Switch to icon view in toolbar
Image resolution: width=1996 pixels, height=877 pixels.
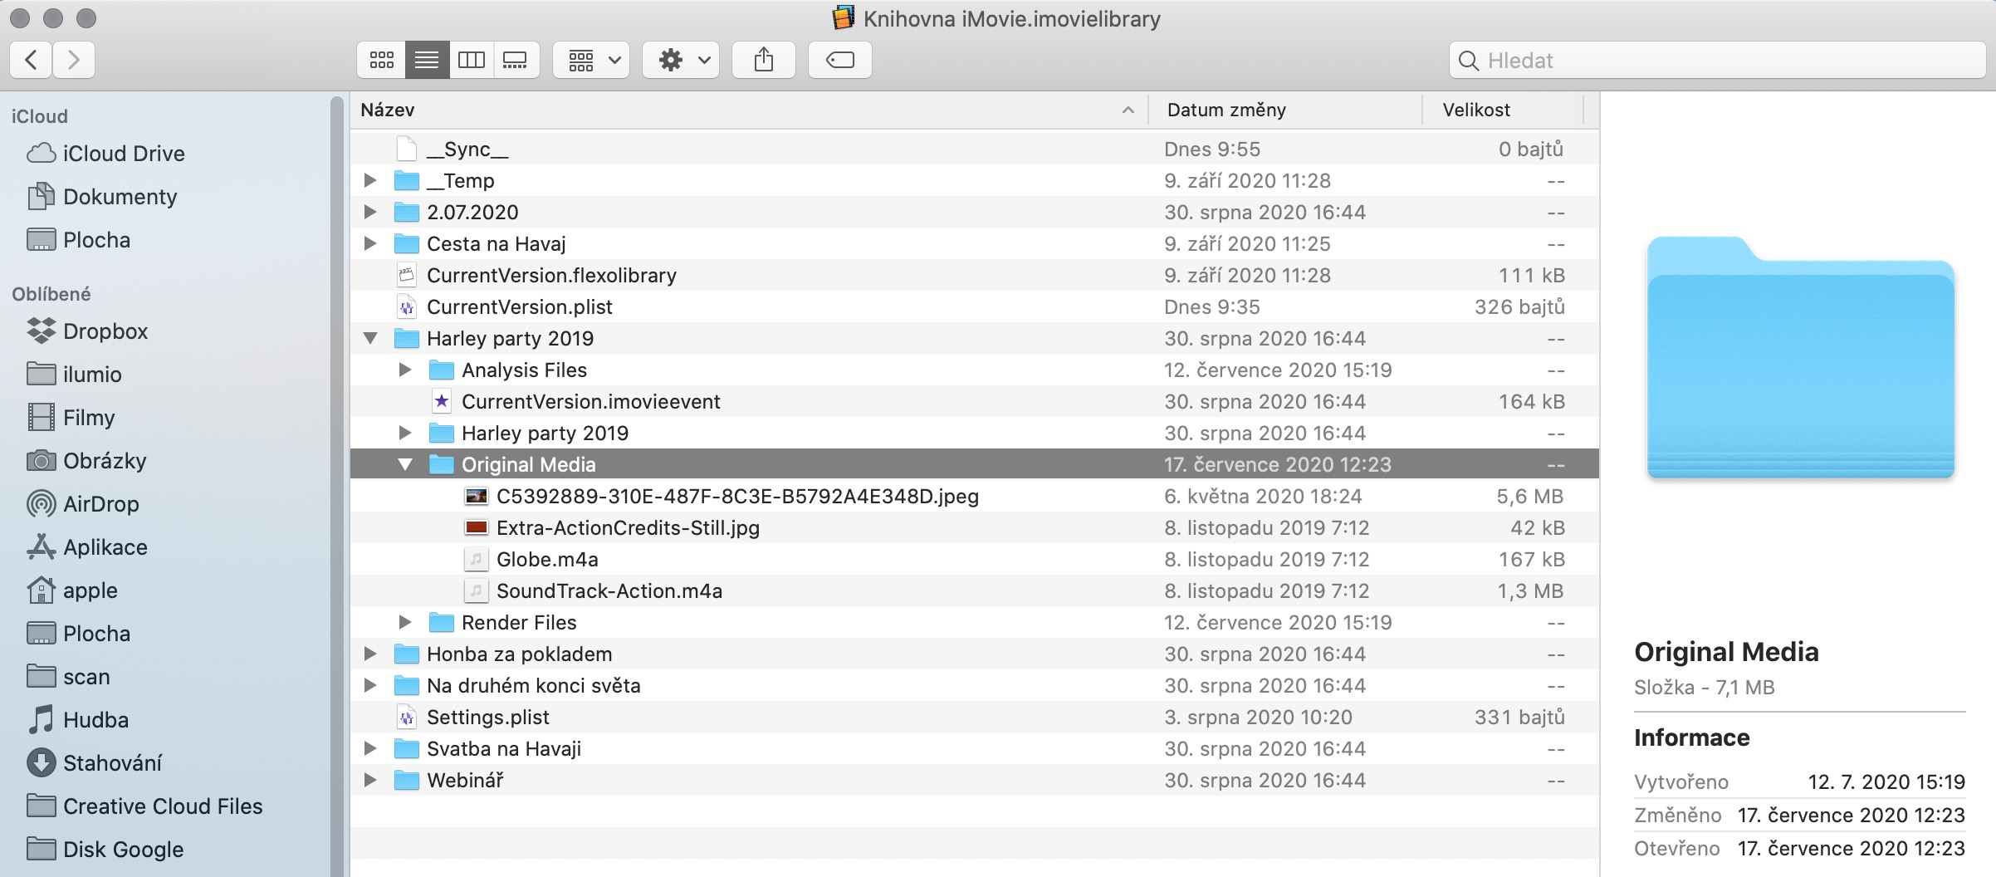(382, 60)
